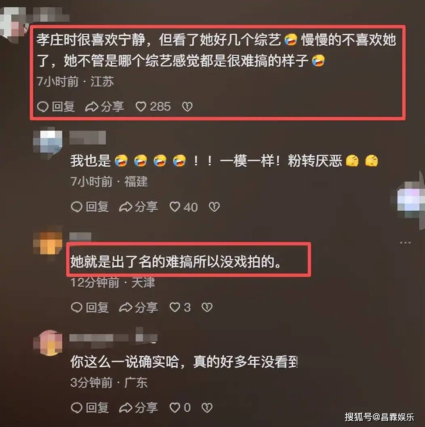Image resolution: width=425 pixels, height=427 pixels.
Task: Reply to the Guangdong comment
Action: [90, 408]
